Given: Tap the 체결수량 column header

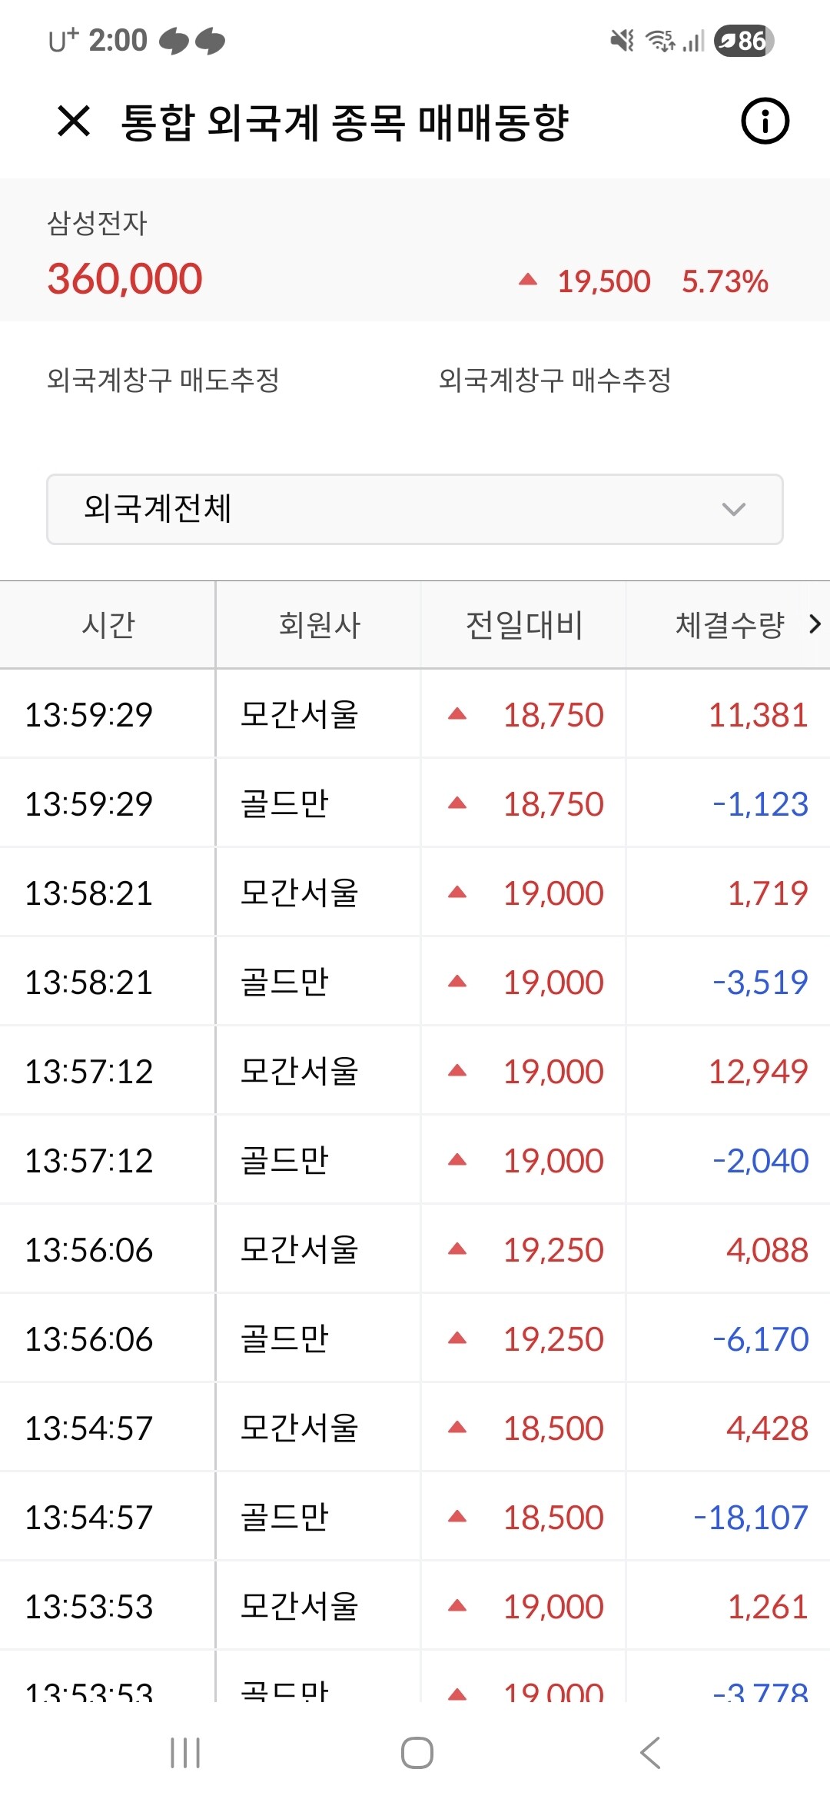Looking at the screenshot, I should pyautogui.click(x=729, y=624).
